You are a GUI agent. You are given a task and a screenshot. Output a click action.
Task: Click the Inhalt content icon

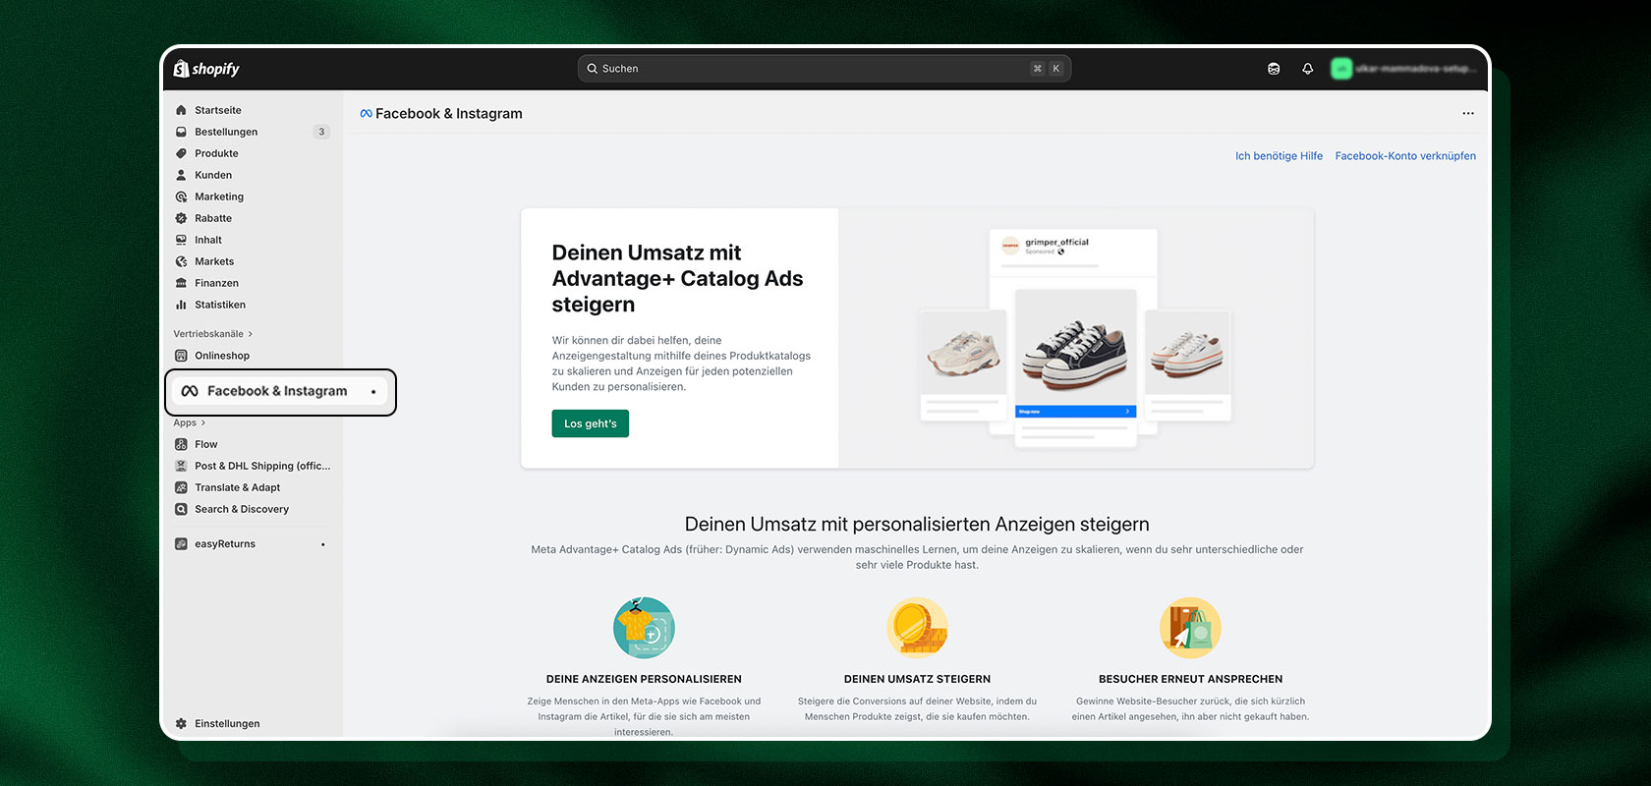(181, 240)
